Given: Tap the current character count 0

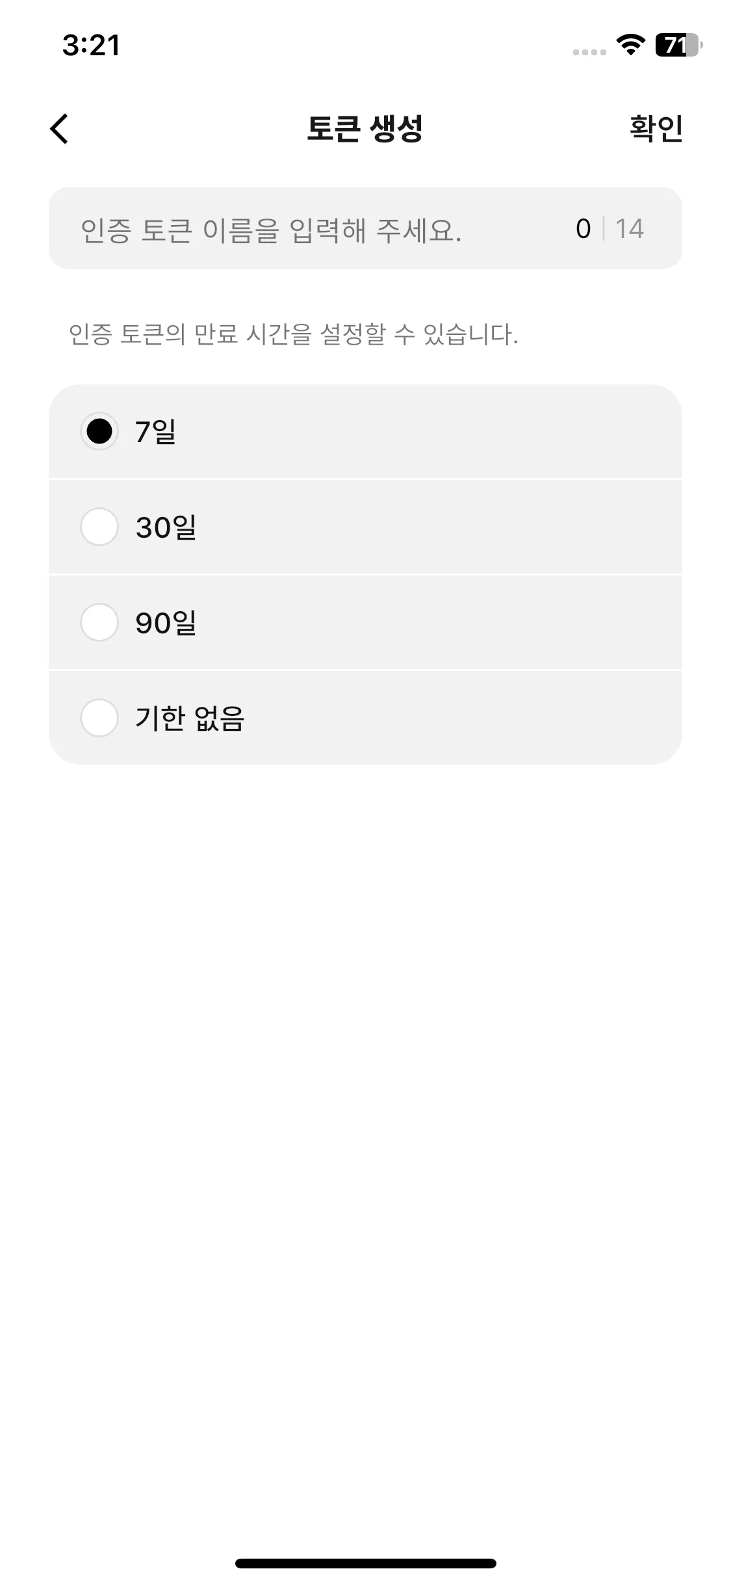Looking at the screenshot, I should pyautogui.click(x=583, y=229).
